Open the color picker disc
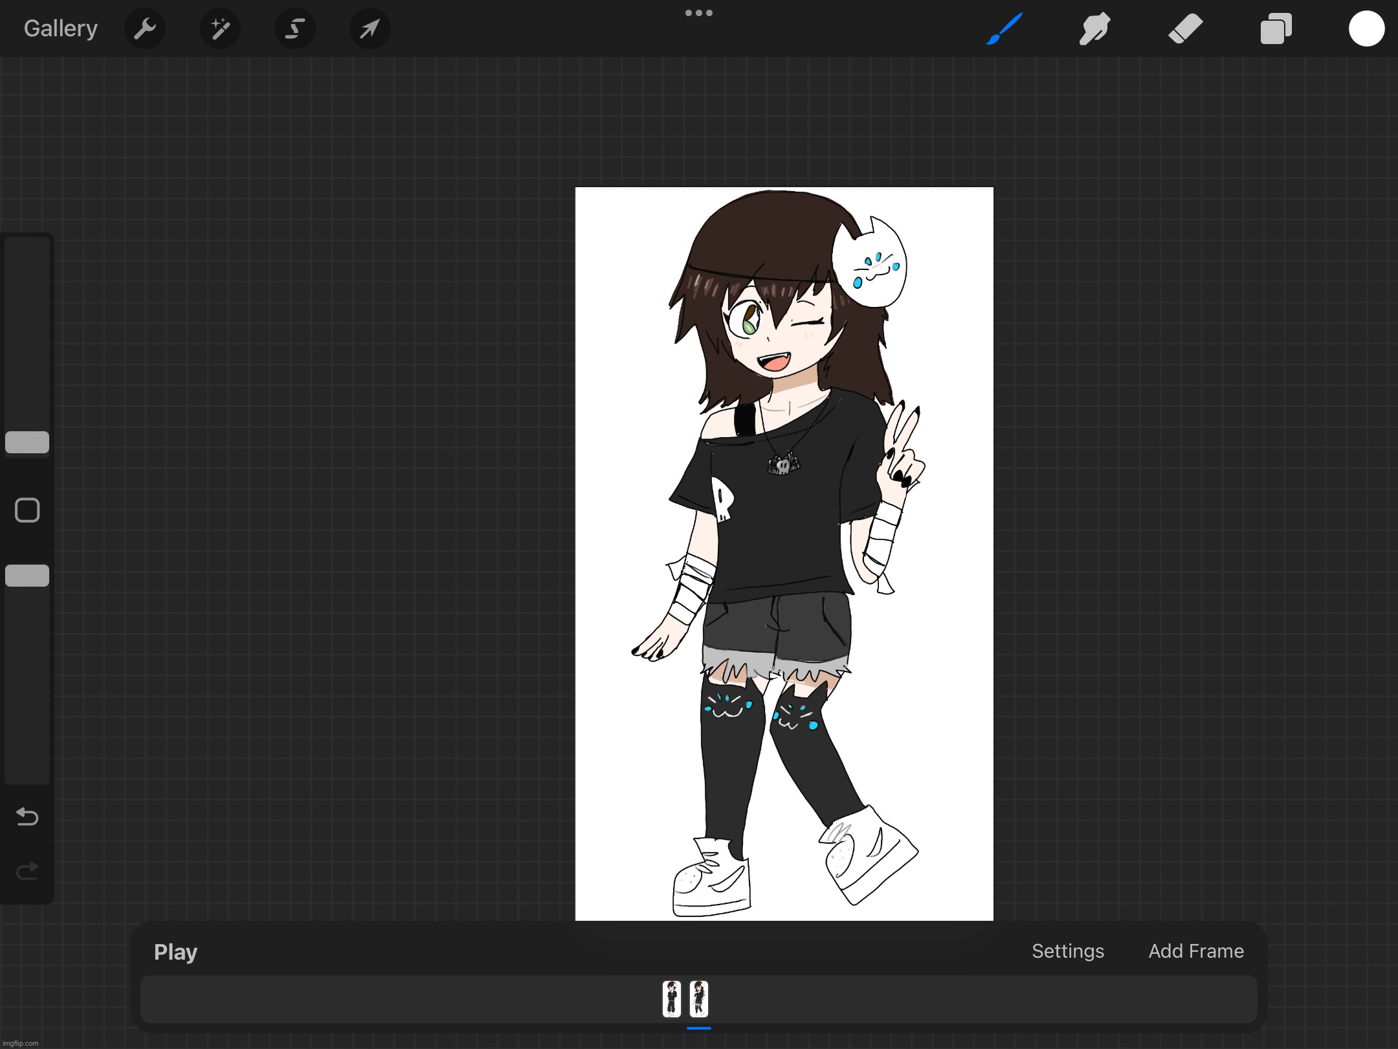The height and width of the screenshot is (1049, 1398). (1366, 28)
